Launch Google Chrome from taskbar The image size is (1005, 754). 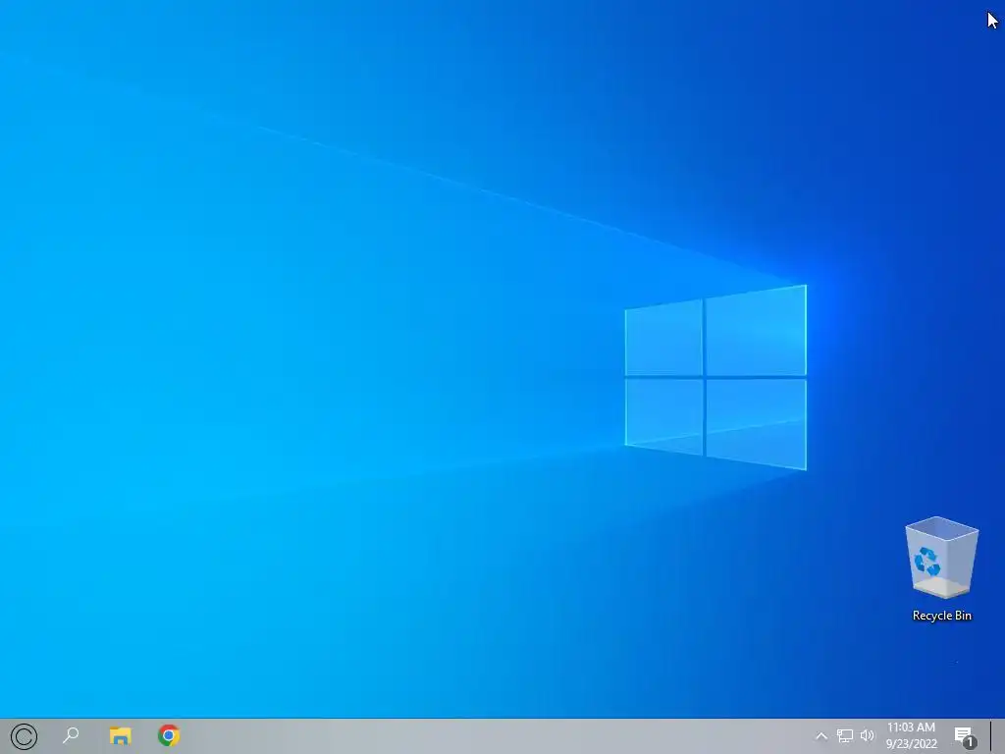(x=169, y=735)
